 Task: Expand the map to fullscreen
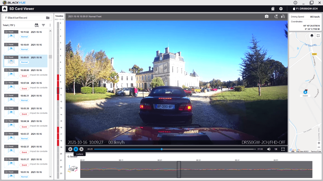(x=318, y=36)
